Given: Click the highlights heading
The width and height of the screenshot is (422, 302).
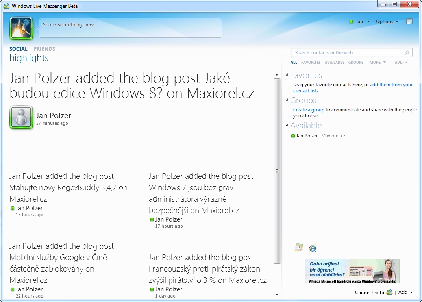Looking at the screenshot, I should pos(29,58).
